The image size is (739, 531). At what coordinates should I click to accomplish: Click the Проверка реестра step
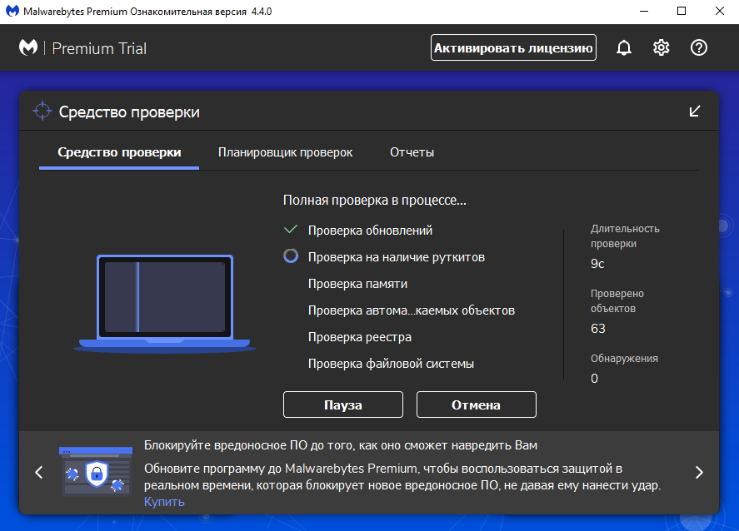360,337
